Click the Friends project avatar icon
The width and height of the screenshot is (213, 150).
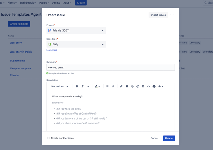point(50,30)
